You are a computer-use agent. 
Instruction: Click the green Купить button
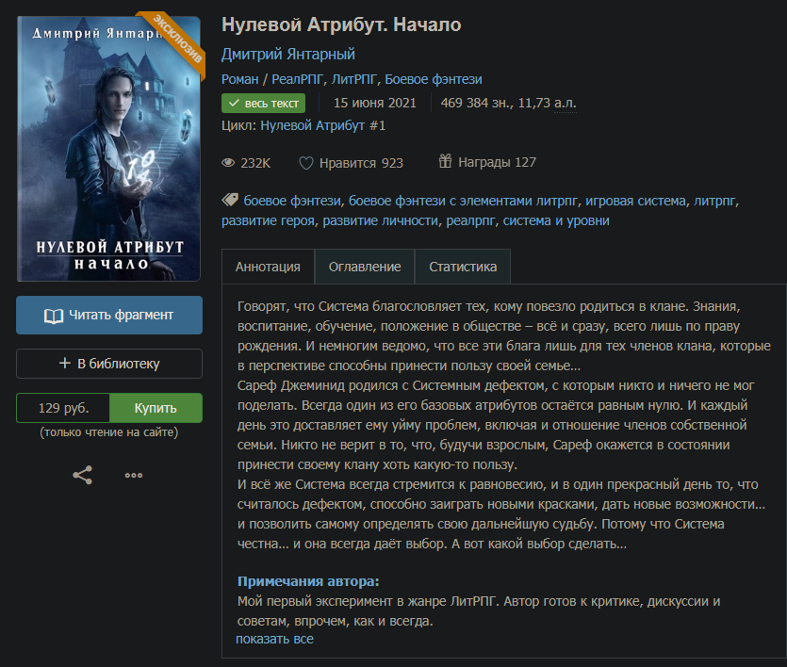(x=156, y=408)
